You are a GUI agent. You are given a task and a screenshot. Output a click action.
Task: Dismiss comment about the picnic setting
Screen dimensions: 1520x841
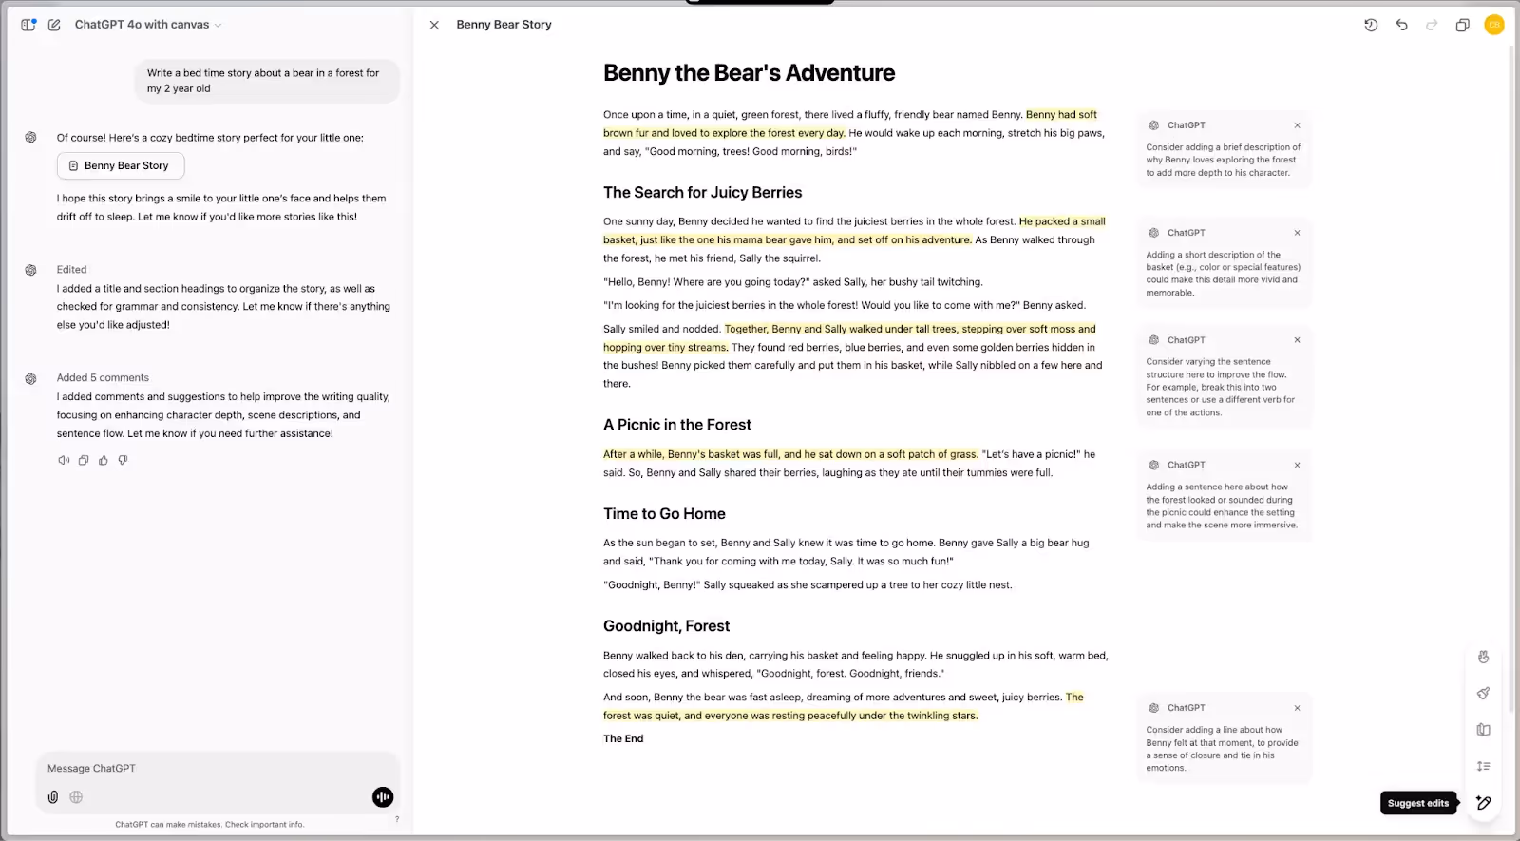click(x=1297, y=465)
